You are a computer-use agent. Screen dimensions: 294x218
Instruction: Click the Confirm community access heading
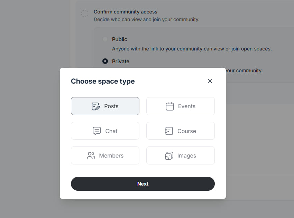click(126, 12)
